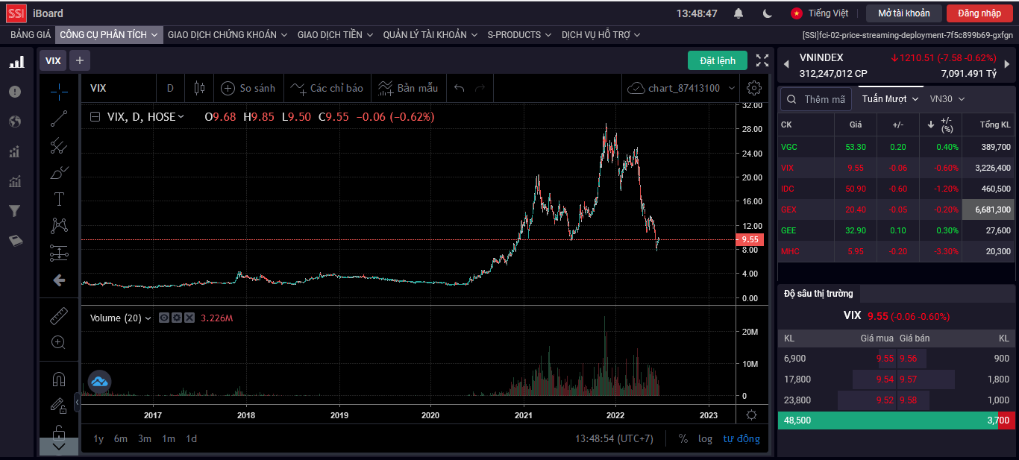Image resolution: width=1019 pixels, height=460 pixels.
Task: Open the line chart analysis sidebar icon
Action: click(x=15, y=181)
